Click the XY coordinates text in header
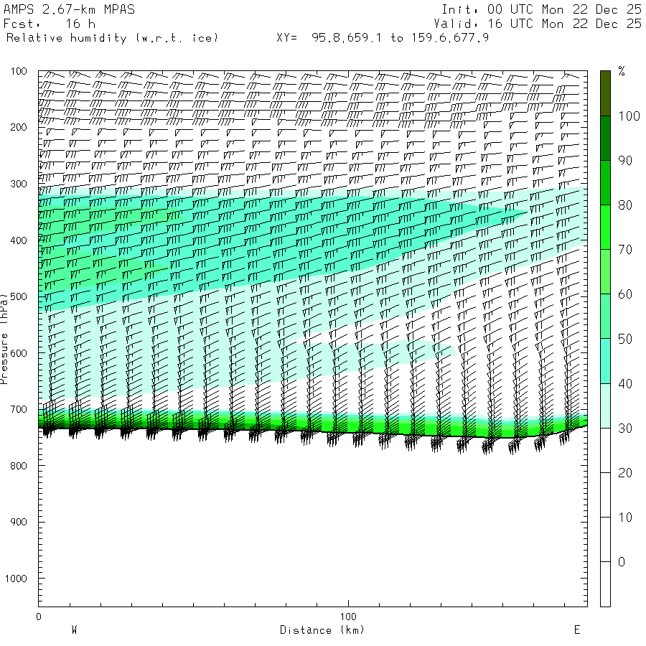Image resolution: width=646 pixels, height=646 pixels. tap(383, 38)
